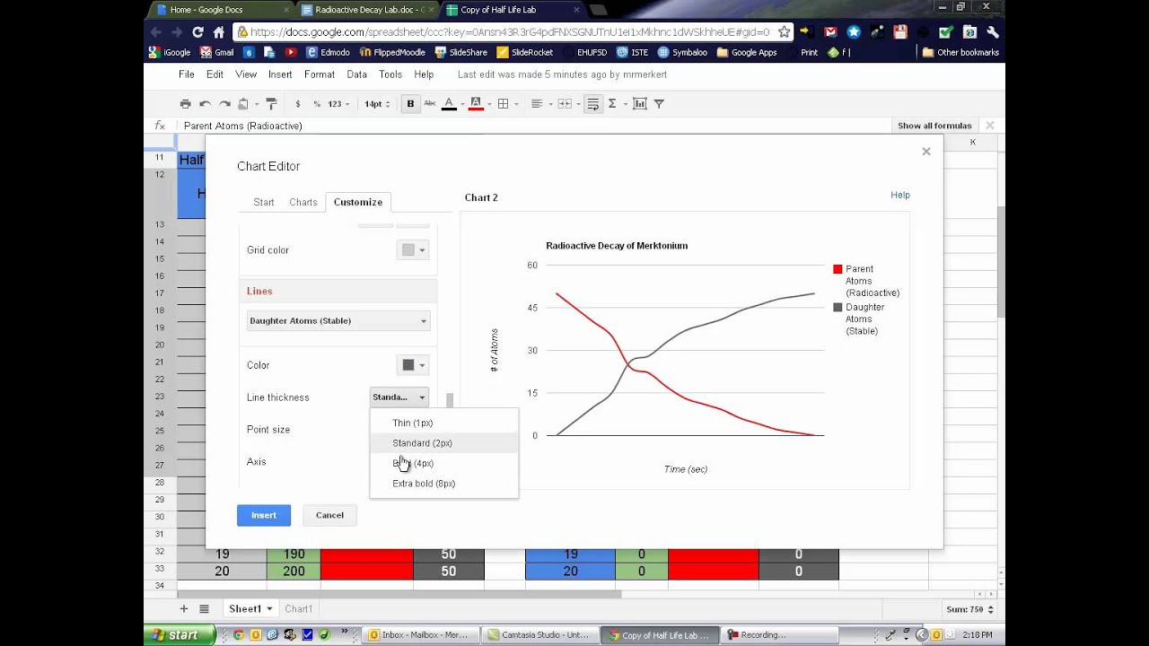Bookmark page with star icon
This screenshot has height=646, width=1149.
[784, 31]
